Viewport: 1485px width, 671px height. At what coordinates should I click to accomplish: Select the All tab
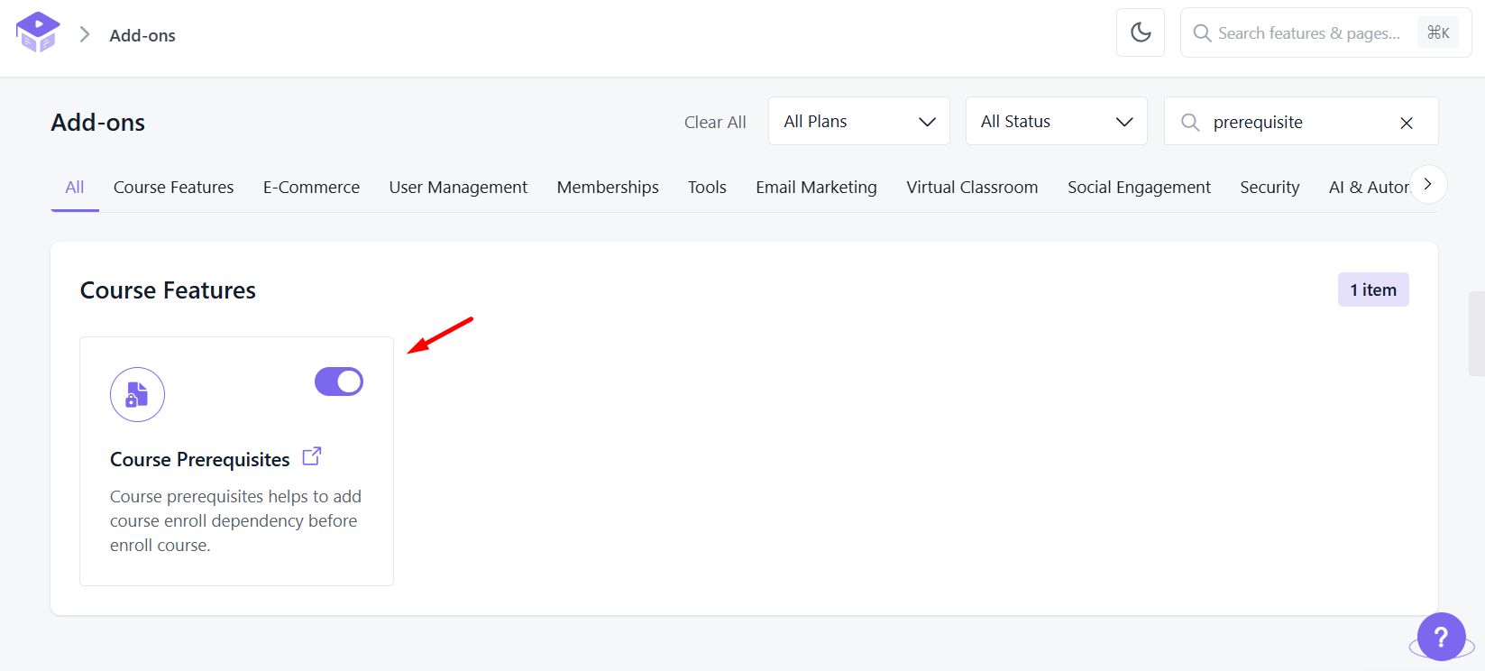click(75, 187)
